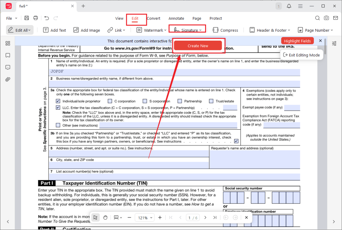Undo the last action

click(46, 18)
